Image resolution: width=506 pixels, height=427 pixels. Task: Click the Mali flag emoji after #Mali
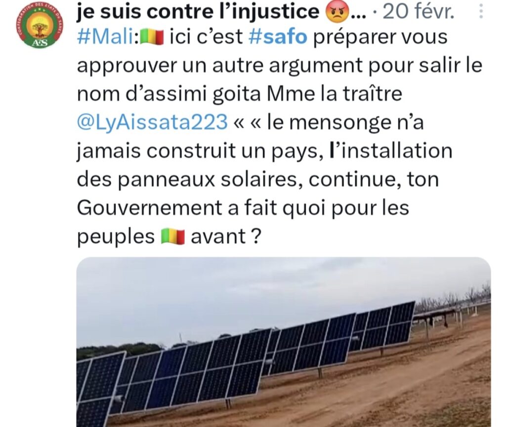(x=152, y=37)
